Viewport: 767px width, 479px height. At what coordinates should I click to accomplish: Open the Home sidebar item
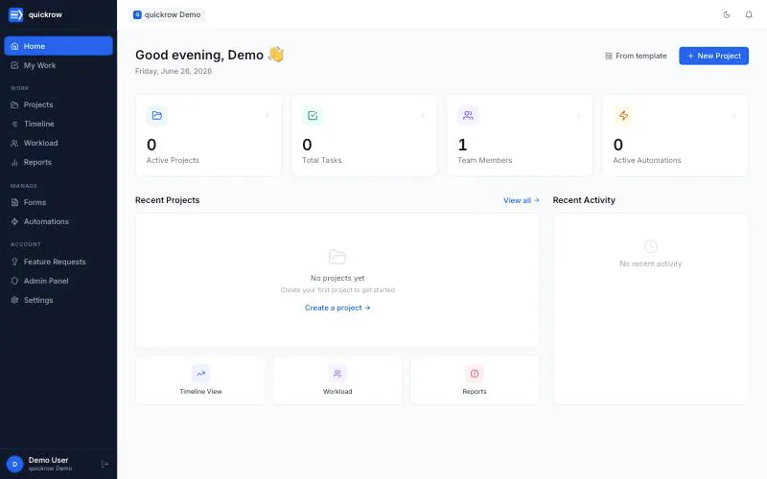point(58,46)
